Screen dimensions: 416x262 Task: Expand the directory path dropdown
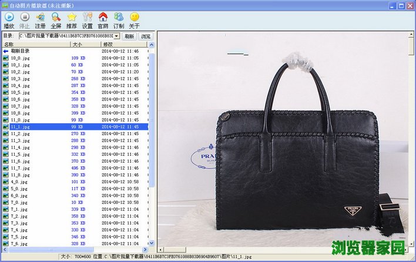tap(116, 36)
